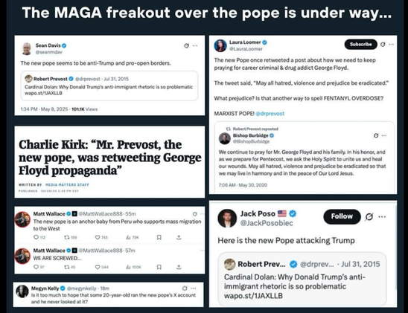Open the more options on Laura Loomer's post
This screenshot has width=408, height=313.
coord(391,45)
